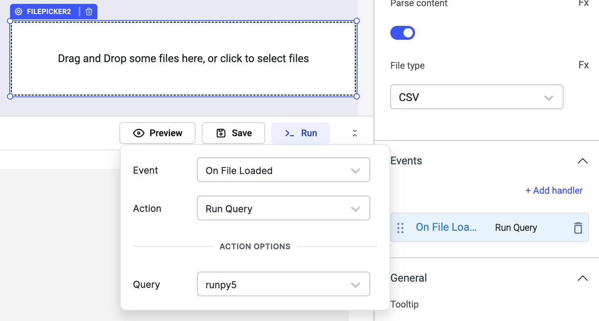Toggle off the Parse content switch

[x=402, y=33]
